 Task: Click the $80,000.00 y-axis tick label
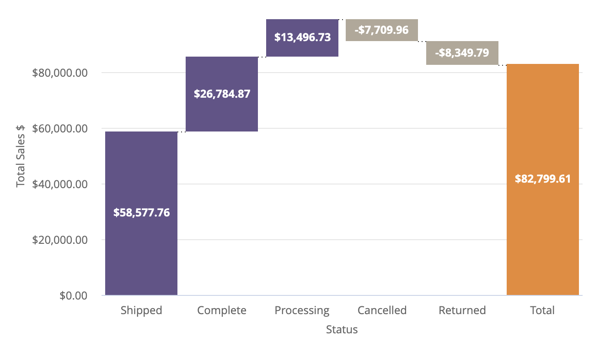pos(60,73)
